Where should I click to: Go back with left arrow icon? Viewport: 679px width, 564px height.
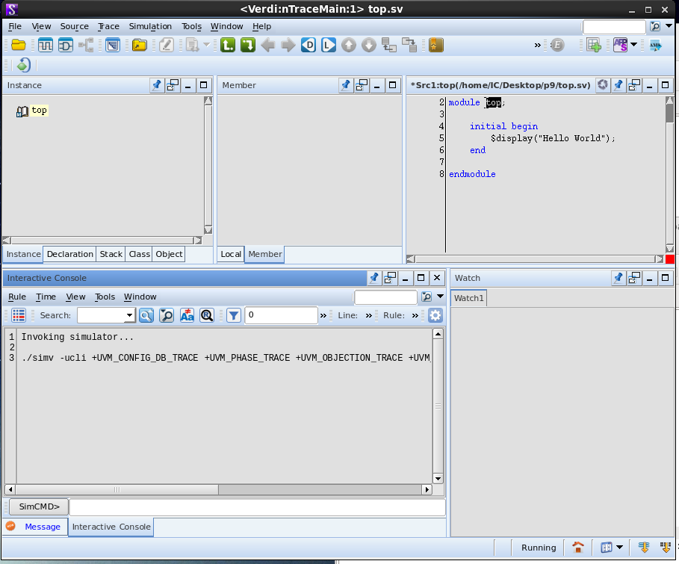pyautogui.click(x=268, y=45)
